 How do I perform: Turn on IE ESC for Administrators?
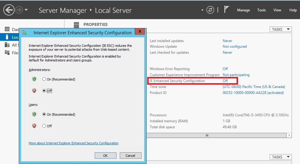pyautogui.click(x=44, y=79)
